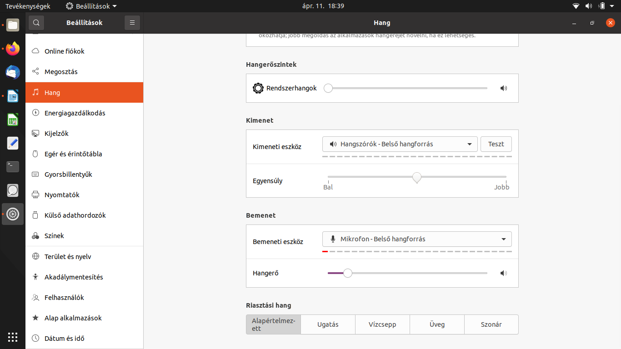Open the Beállítások app menu in the top bar
Viewport: 621px width, 349px height.
91,6
